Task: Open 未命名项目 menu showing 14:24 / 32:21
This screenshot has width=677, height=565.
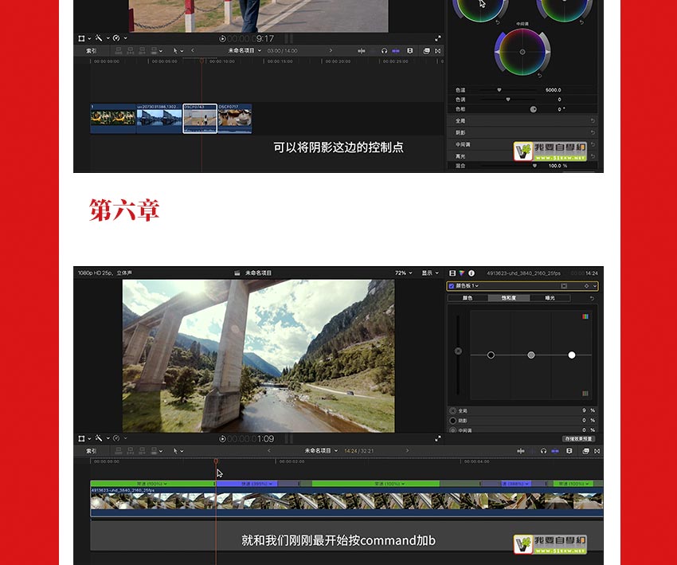Action: tap(321, 450)
